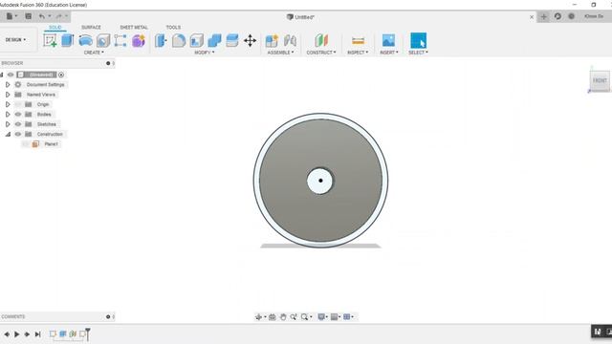
Task: Select the Look At icon in navigation bar
Action: click(273, 317)
